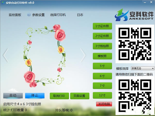Click the 启动 button
Image resolution: width=155 pixels, height=116 pixels.
[13, 95]
